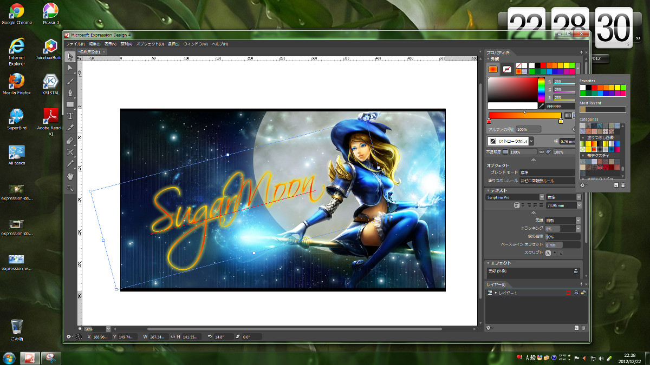The height and width of the screenshot is (365, 650).
Task: Open the stroke (ストロークなし) dropdown
Action: [x=531, y=141]
